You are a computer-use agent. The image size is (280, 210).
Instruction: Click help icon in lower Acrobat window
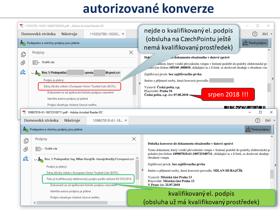point(258,120)
